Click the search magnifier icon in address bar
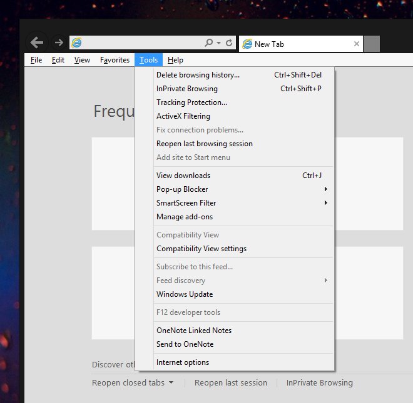The image size is (413, 403). click(209, 43)
